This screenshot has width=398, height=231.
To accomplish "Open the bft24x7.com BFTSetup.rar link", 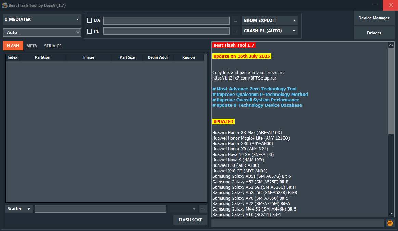I will click(x=244, y=78).
